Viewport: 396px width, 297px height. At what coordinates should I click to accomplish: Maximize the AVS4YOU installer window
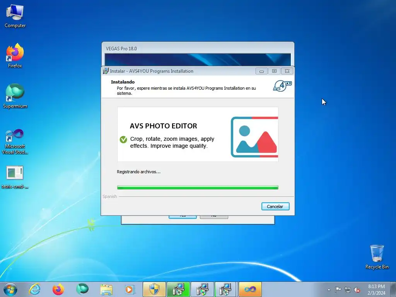pos(274,71)
